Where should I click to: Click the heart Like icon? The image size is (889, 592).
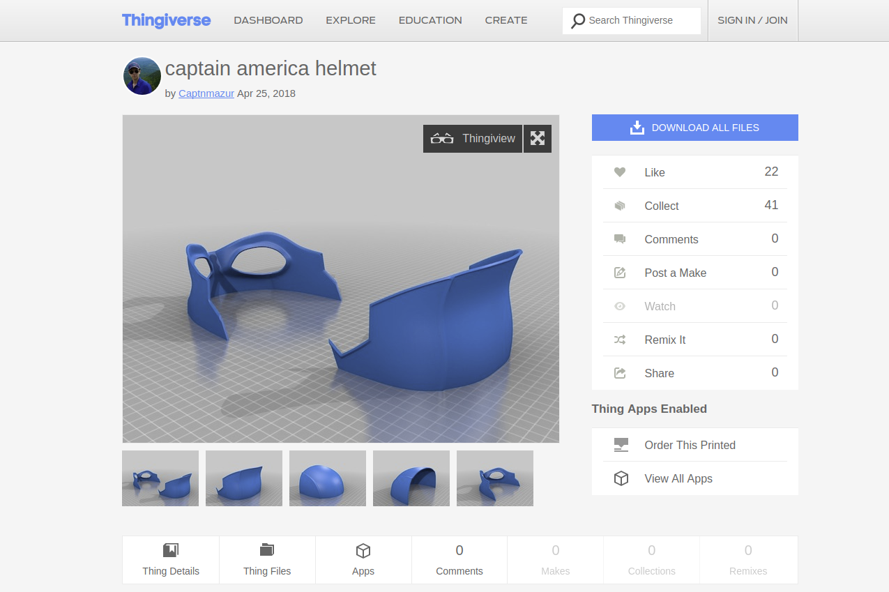(x=620, y=172)
